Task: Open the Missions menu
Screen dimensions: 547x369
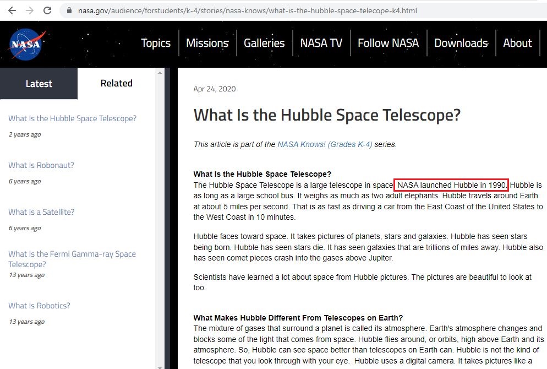Action: click(x=207, y=43)
